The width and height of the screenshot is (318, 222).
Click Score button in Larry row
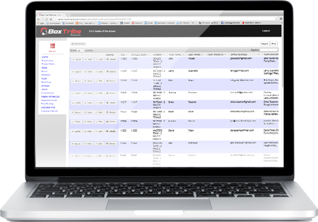click(77, 72)
